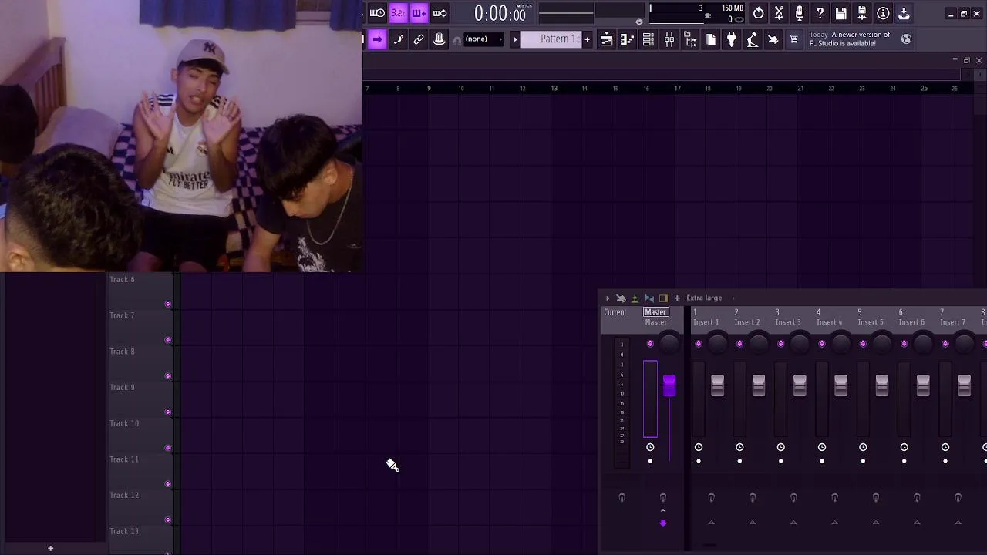Open the Channel rack view icon
This screenshot has width=987, height=555.
tap(648, 39)
